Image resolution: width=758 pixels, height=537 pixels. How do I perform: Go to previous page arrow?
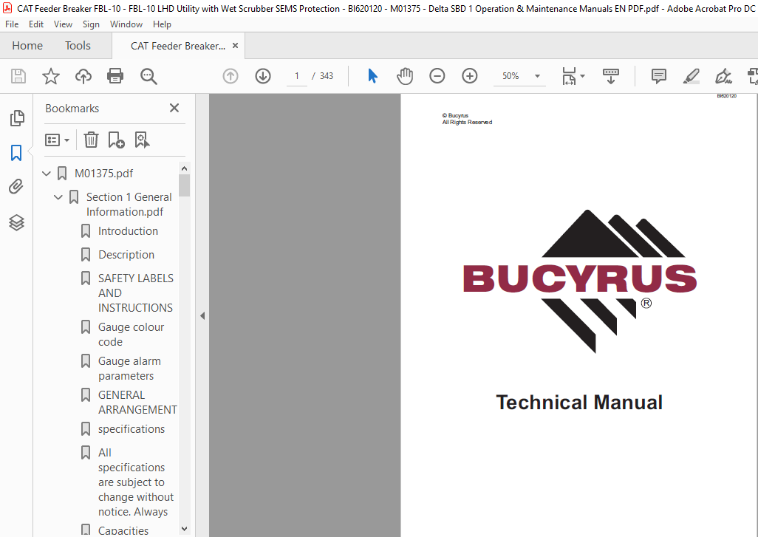point(231,76)
